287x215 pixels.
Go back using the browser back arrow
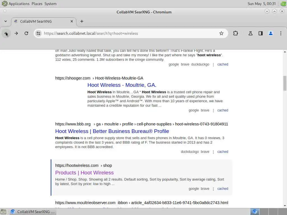point(6,34)
